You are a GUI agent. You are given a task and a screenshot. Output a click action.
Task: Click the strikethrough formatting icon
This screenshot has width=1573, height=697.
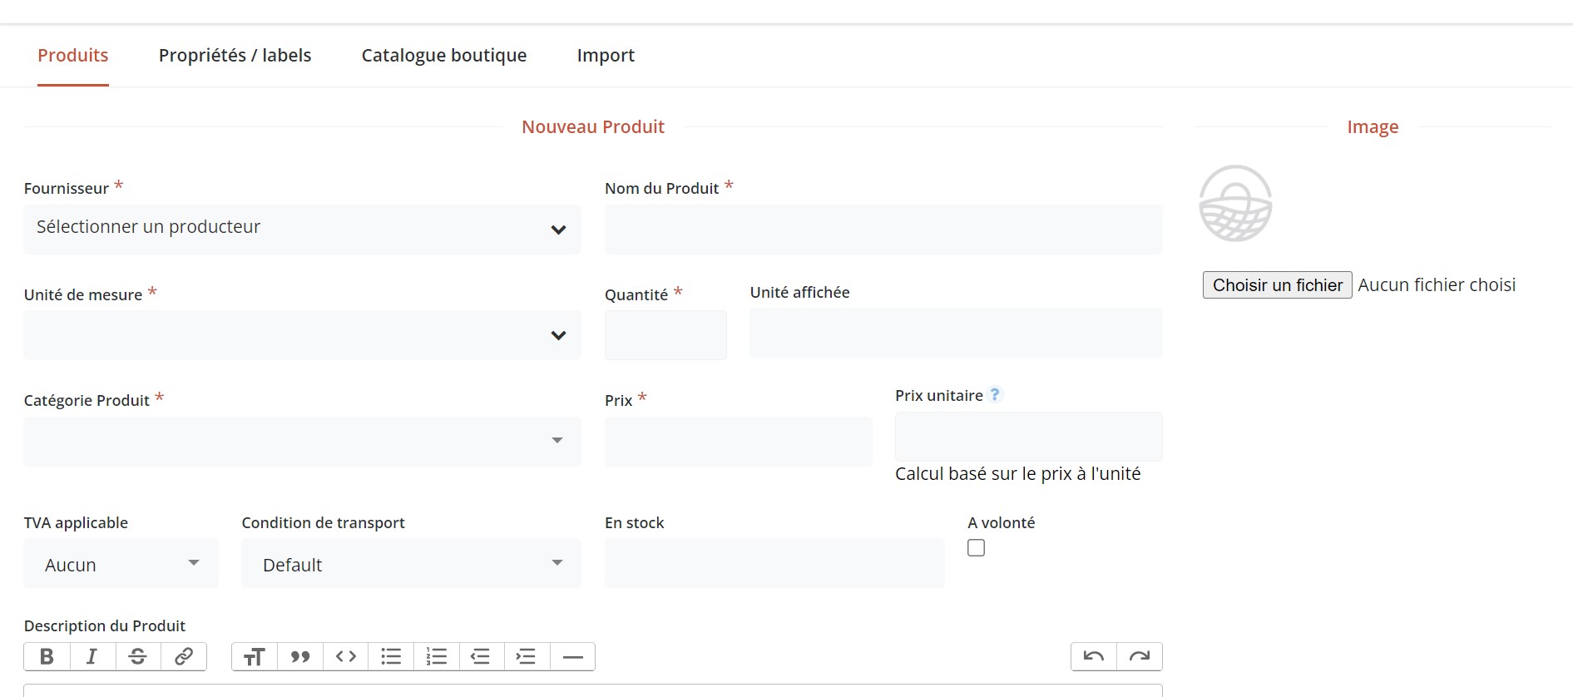point(138,656)
